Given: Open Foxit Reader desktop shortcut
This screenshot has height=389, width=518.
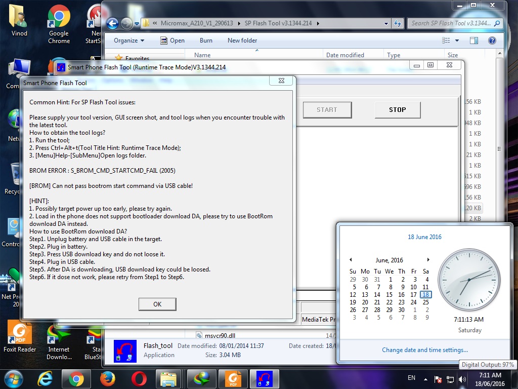Looking at the screenshot, I should pyautogui.click(x=20, y=336).
